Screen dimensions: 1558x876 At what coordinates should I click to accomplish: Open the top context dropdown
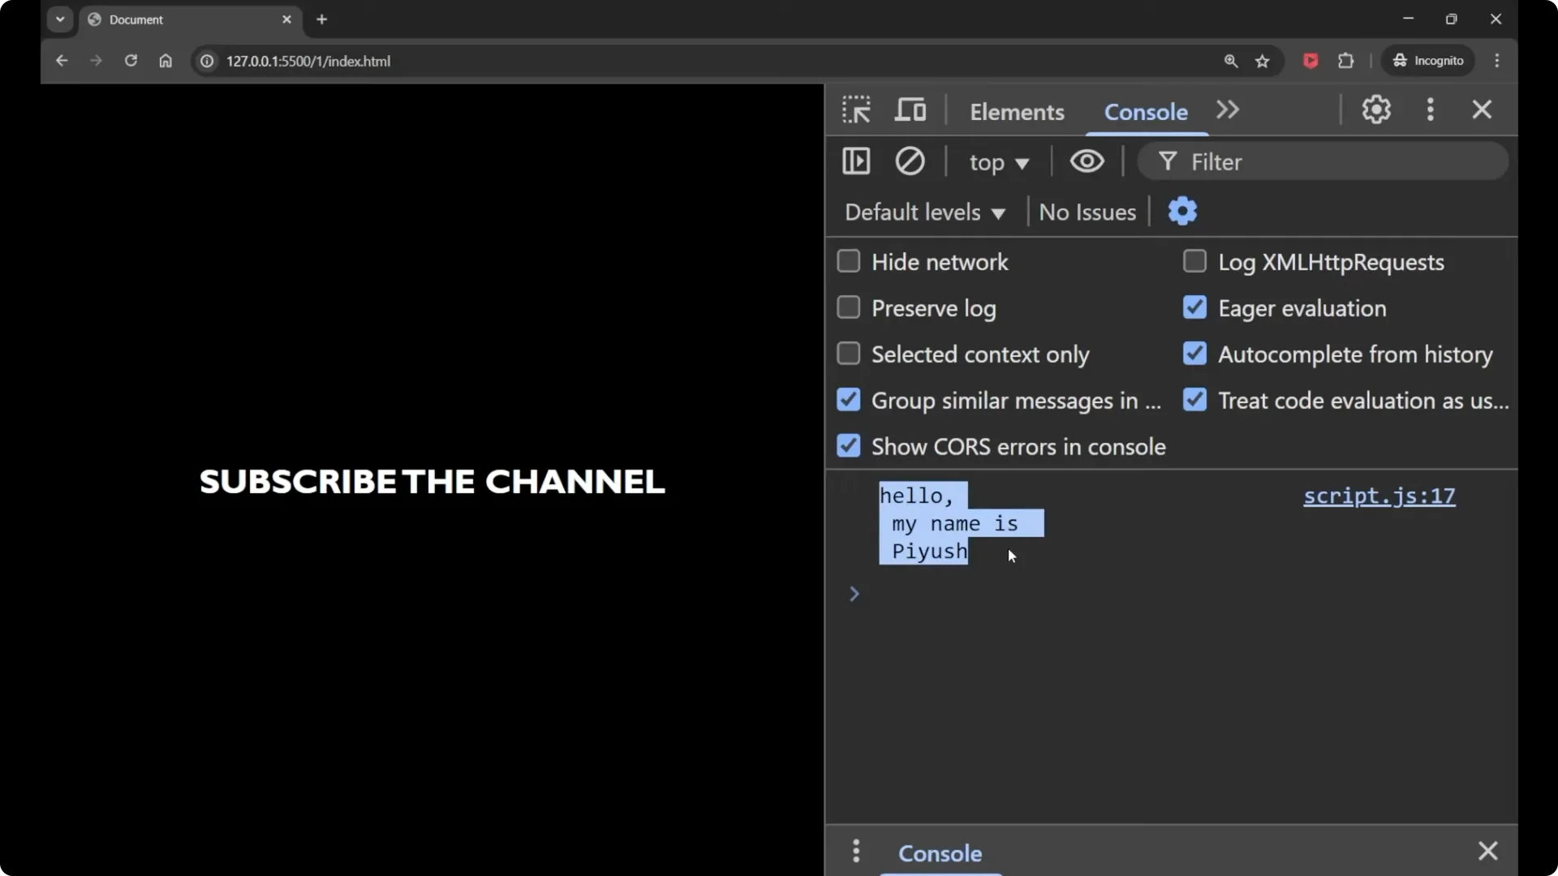click(999, 162)
